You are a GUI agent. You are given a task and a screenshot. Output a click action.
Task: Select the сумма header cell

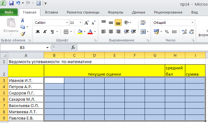tap(195, 71)
